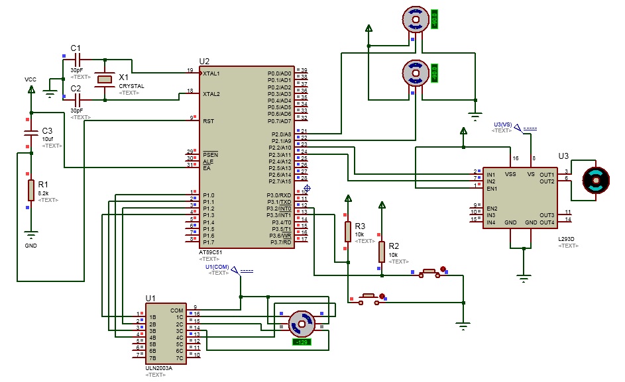This screenshot has width=625, height=382.
Task: Click the P3.2/INT0 pin label
Action: pos(279,209)
